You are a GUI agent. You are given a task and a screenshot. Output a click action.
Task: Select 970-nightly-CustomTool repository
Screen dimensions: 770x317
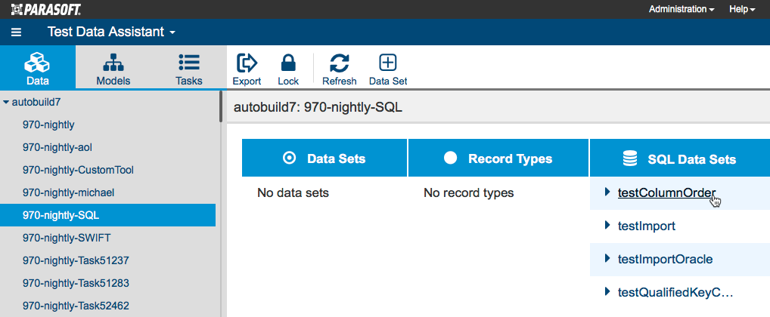[x=78, y=170]
